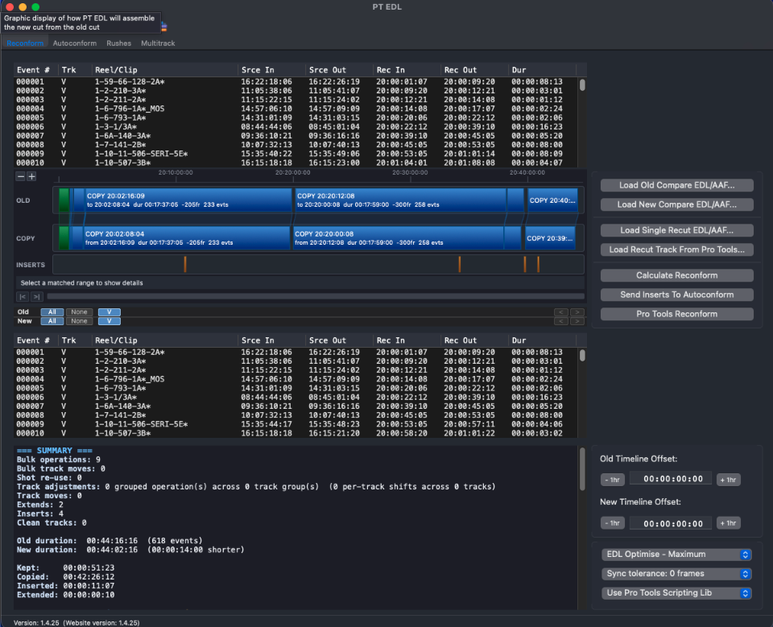
Task: Click lower table Srce Out column header
Action: (338, 340)
